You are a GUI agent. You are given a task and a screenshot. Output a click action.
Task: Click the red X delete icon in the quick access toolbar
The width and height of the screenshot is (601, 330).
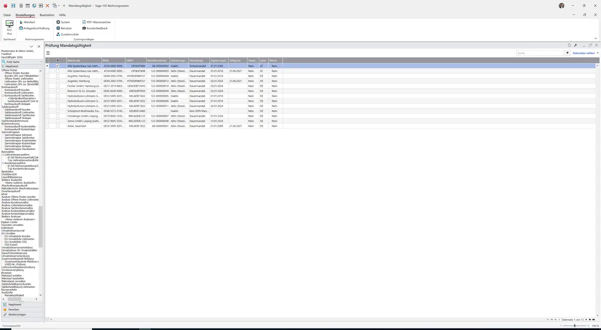point(48,5)
